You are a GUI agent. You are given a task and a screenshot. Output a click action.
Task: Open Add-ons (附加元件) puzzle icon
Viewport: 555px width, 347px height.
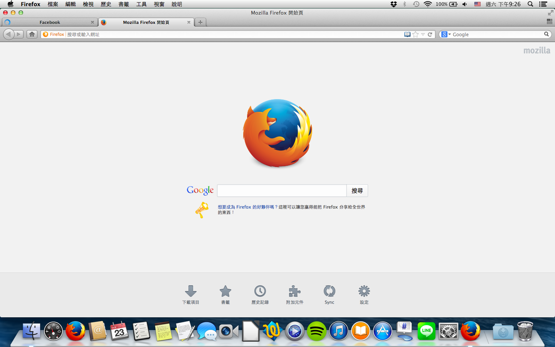click(295, 291)
